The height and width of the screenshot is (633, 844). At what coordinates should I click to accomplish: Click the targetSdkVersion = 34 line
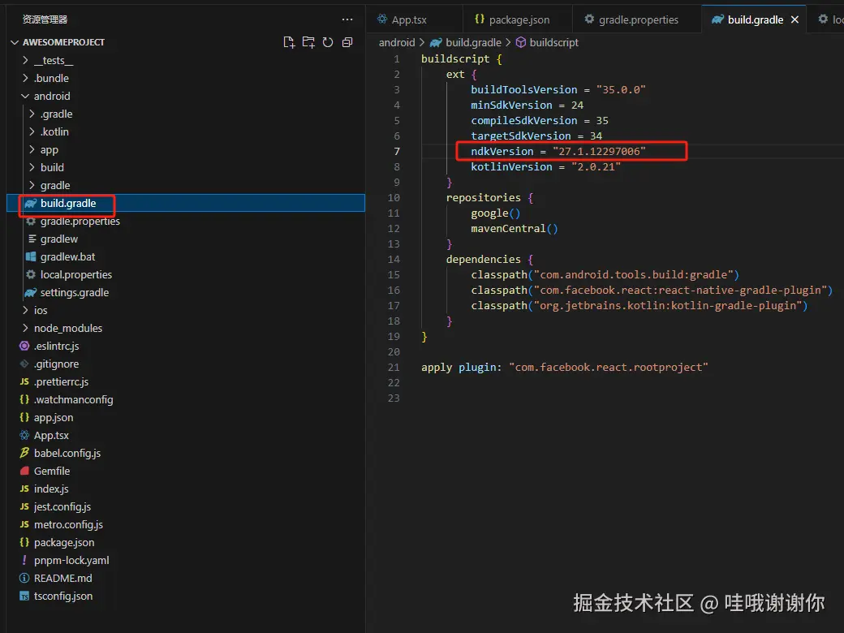coord(536,136)
